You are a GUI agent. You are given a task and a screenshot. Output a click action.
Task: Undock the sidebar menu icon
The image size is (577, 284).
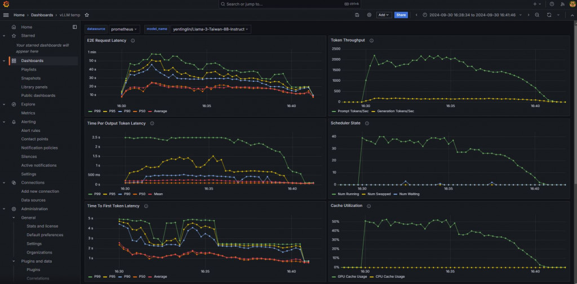[75, 27]
